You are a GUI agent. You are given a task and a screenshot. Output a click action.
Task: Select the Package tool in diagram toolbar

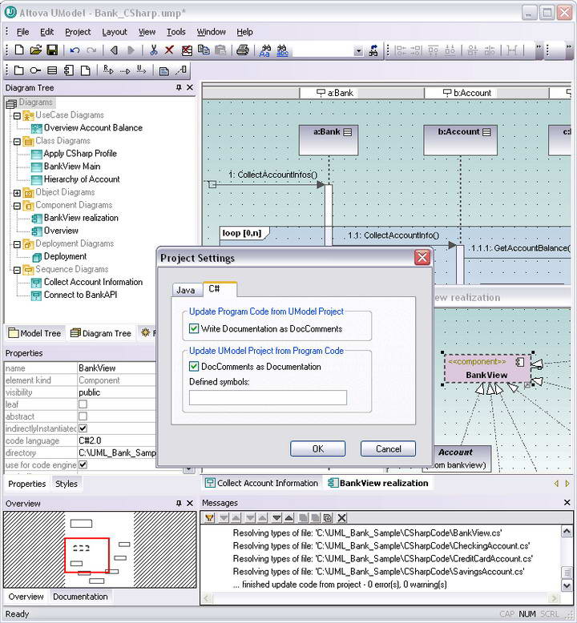pos(18,70)
